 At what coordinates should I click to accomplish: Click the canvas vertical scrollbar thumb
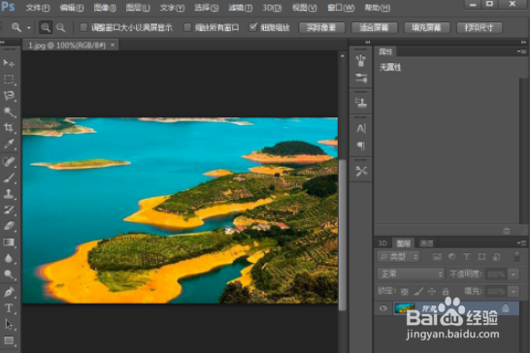pos(342,235)
